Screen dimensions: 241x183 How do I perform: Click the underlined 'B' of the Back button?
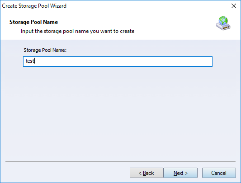[145, 173]
